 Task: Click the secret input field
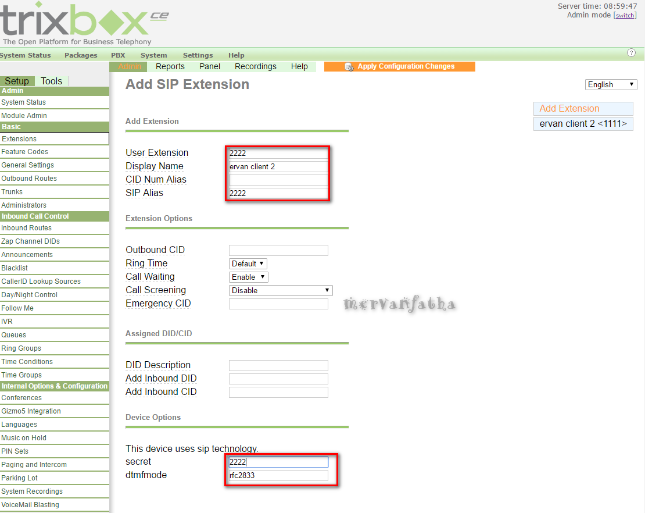coord(278,462)
